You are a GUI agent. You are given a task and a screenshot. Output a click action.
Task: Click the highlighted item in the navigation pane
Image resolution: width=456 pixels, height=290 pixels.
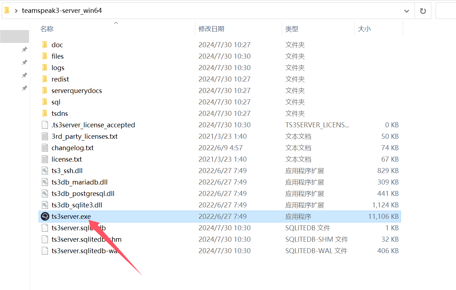click(x=14, y=36)
